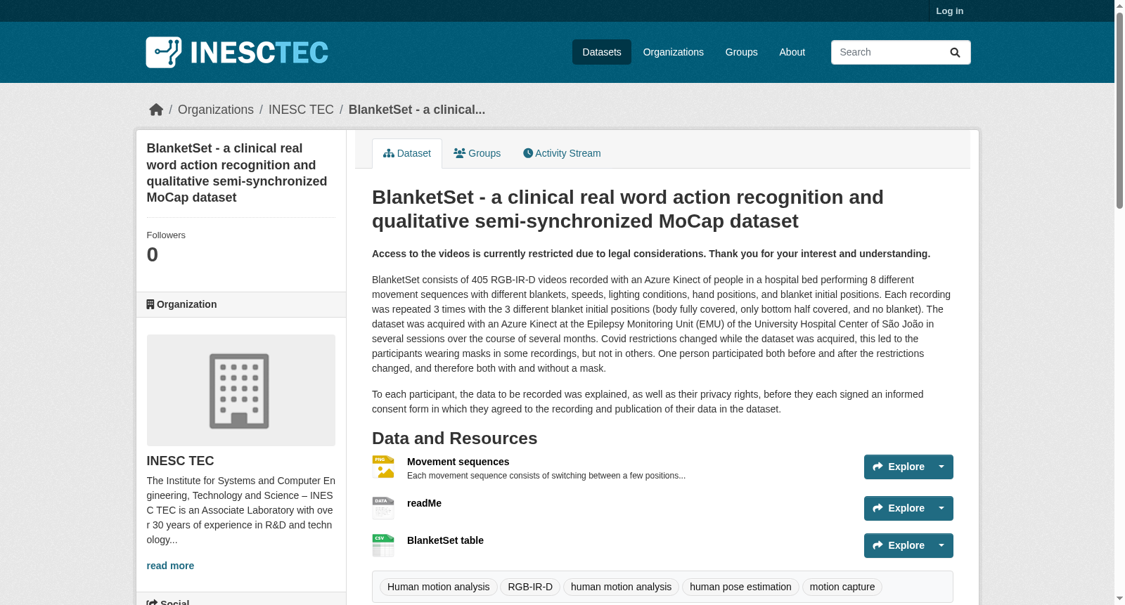
Task: Click read more under INESC TEC description
Action: pyautogui.click(x=170, y=566)
